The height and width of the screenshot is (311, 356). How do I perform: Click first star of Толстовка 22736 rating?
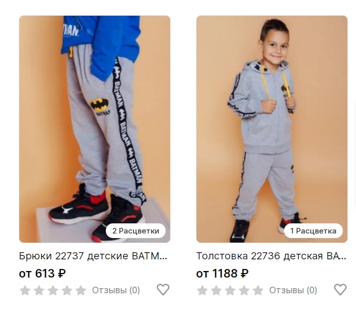[202, 290]
